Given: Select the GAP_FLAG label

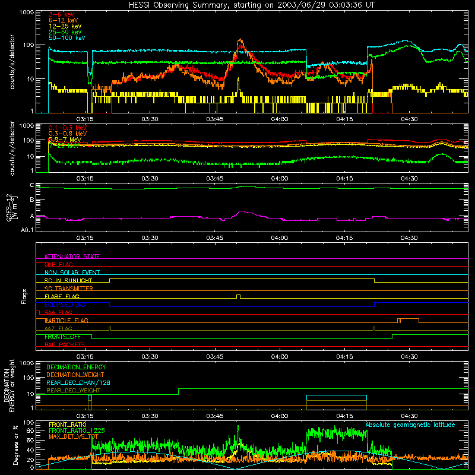Looking at the screenshot, I should (x=59, y=264).
